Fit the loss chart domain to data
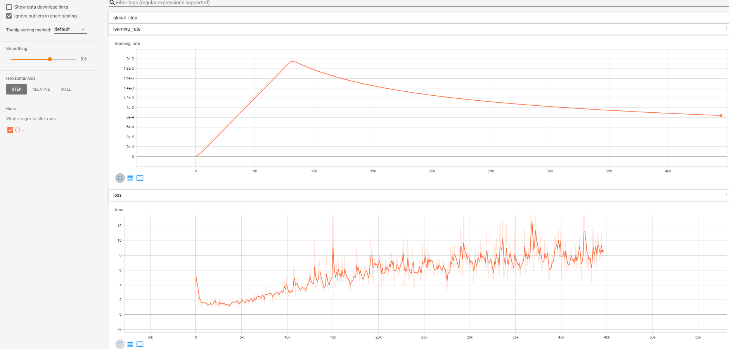The image size is (729, 349). 140,344
